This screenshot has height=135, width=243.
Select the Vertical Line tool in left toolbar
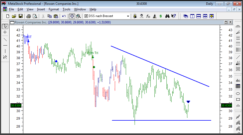click(5, 51)
